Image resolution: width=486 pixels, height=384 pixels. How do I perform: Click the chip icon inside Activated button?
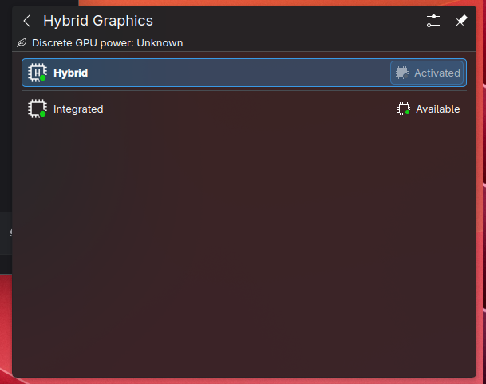[402, 73]
